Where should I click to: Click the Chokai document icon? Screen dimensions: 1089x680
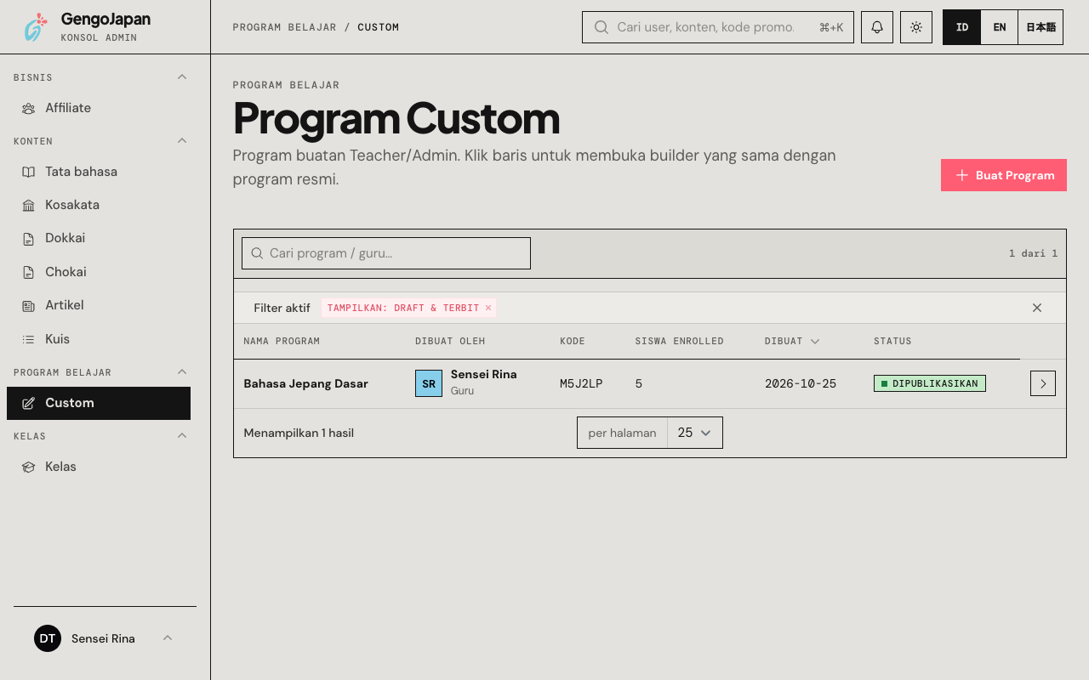point(29,272)
